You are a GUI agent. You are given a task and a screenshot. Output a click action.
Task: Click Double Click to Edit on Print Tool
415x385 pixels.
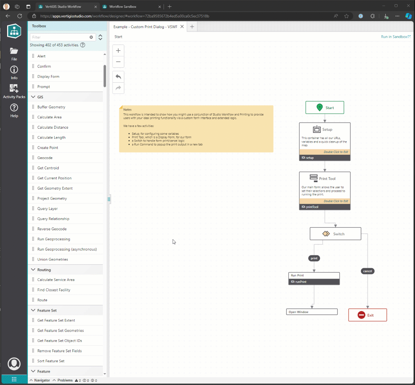pyautogui.click(x=336, y=201)
